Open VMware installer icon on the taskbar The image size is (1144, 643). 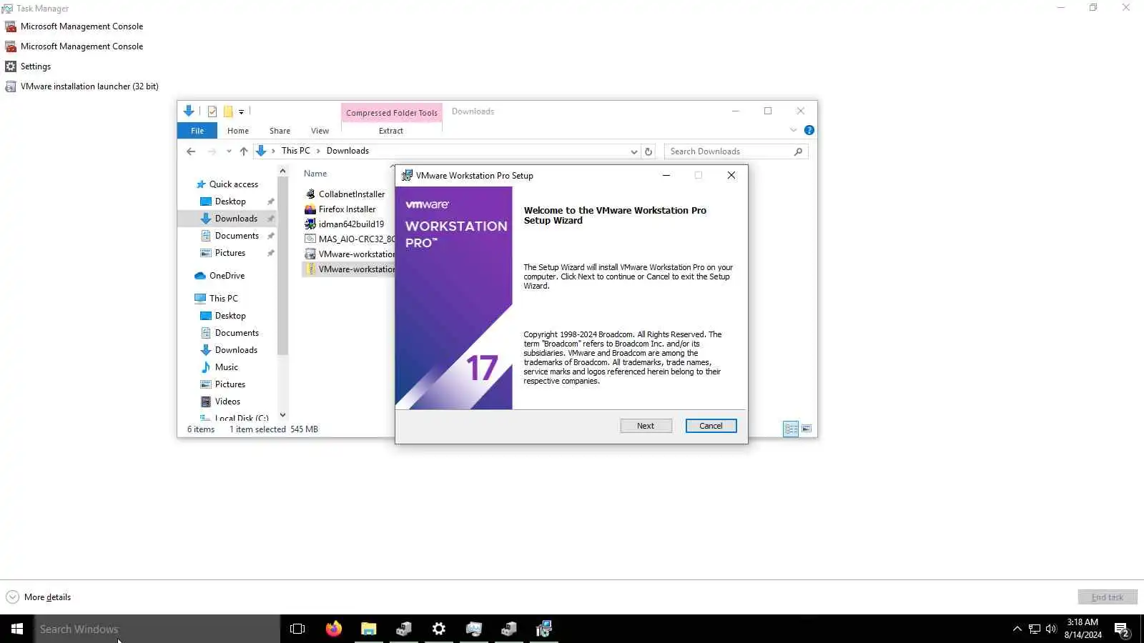pyautogui.click(x=544, y=629)
